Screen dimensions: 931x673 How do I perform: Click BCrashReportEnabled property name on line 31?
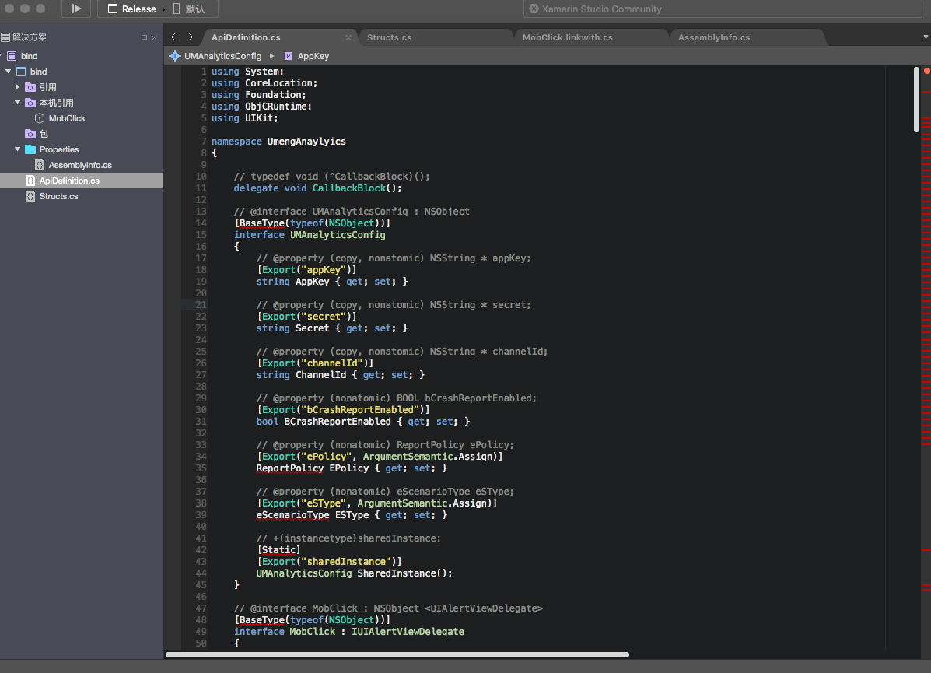338,422
